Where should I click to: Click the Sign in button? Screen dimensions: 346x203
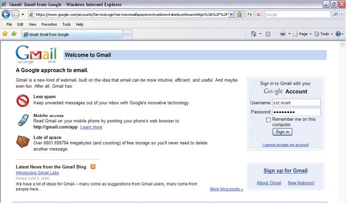pyautogui.click(x=282, y=132)
